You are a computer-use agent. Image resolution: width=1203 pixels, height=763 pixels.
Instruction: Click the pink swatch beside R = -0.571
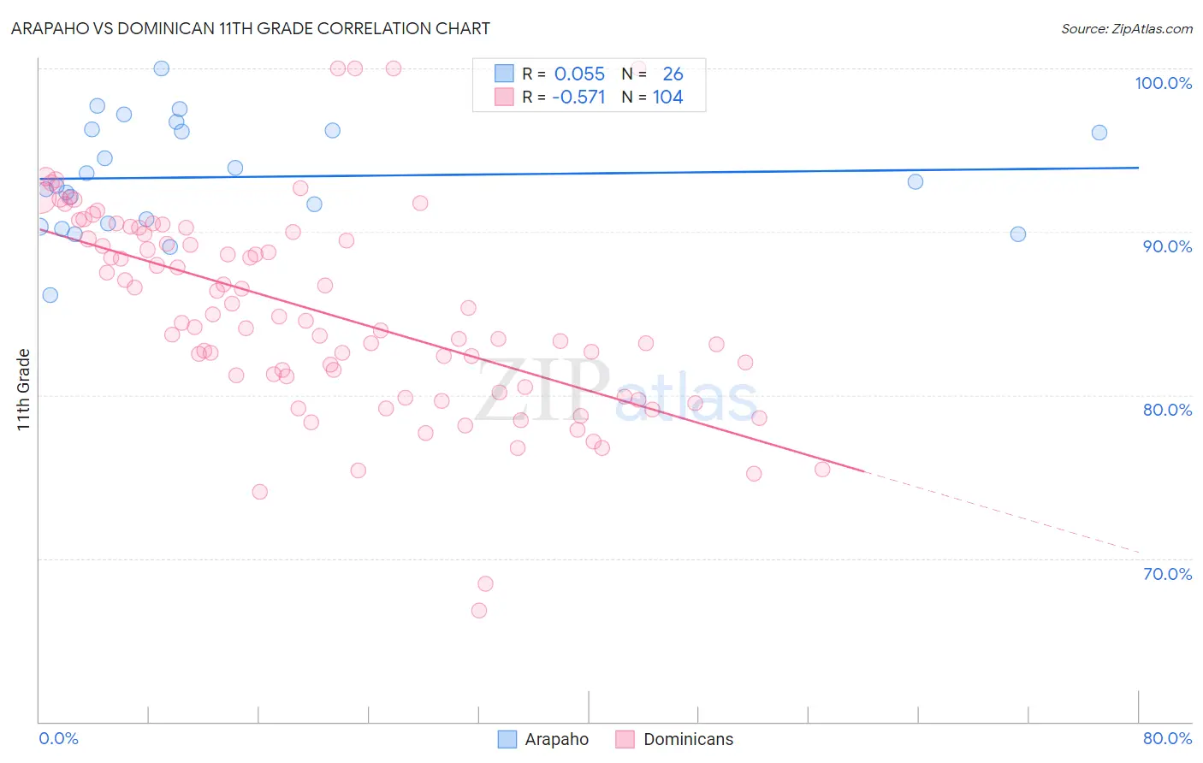[505, 97]
